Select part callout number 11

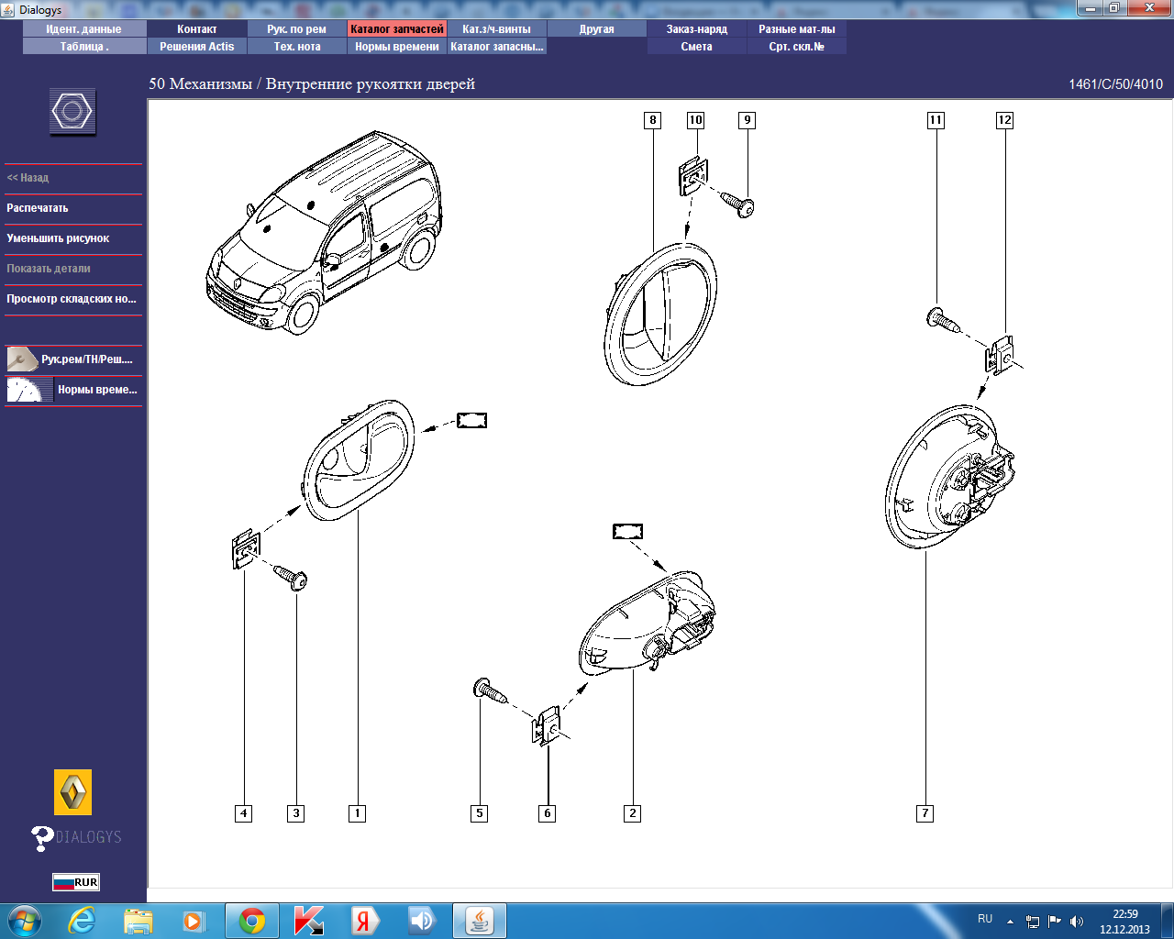pyautogui.click(x=936, y=120)
